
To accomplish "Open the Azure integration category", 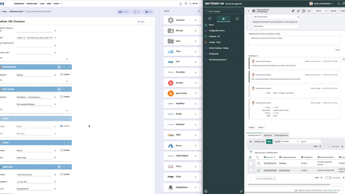I will point(182,145).
